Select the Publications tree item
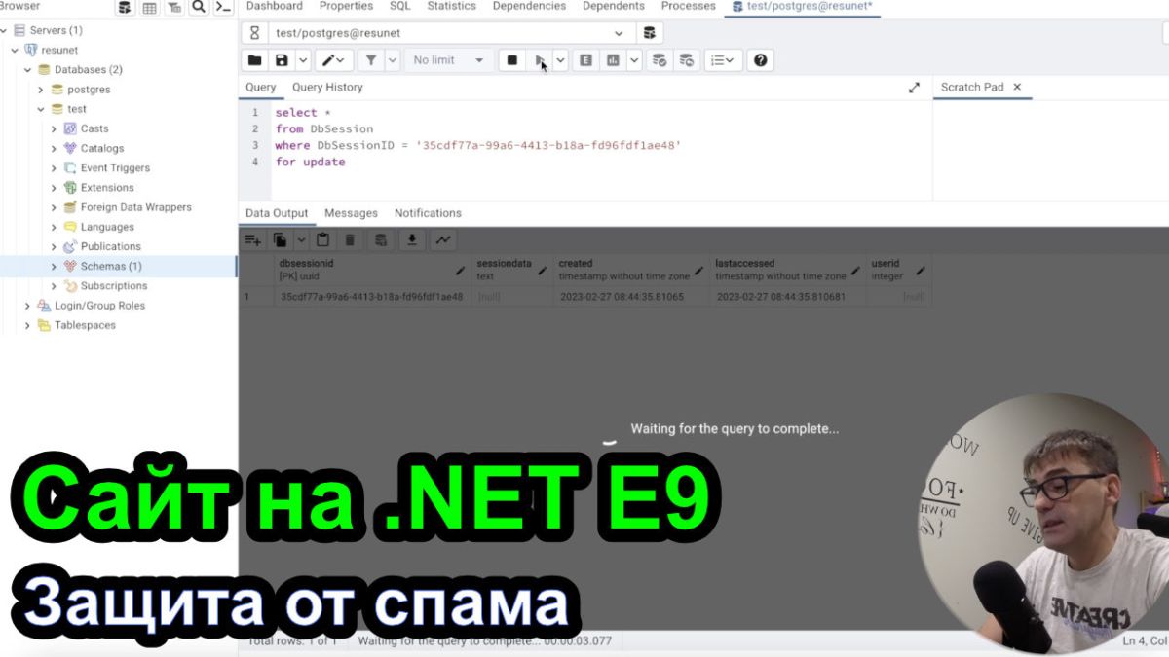 [x=110, y=246]
